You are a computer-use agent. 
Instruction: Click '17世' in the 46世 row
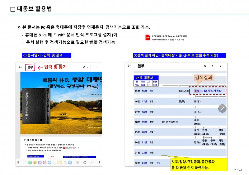click(144, 101)
